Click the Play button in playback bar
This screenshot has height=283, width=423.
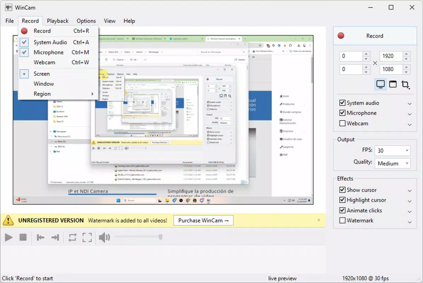(x=9, y=237)
